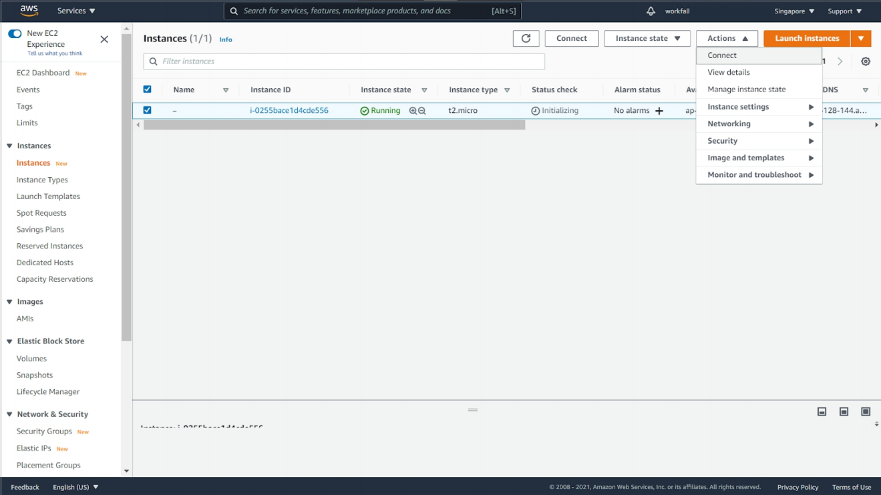Open the Instance state dropdown

tap(647, 39)
